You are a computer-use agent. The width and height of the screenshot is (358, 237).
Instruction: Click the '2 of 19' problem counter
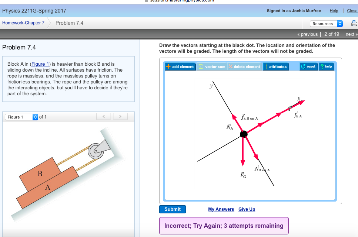click(x=331, y=34)
